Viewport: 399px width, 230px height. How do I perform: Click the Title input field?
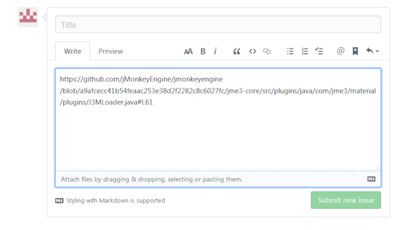(x=218, y=25)
